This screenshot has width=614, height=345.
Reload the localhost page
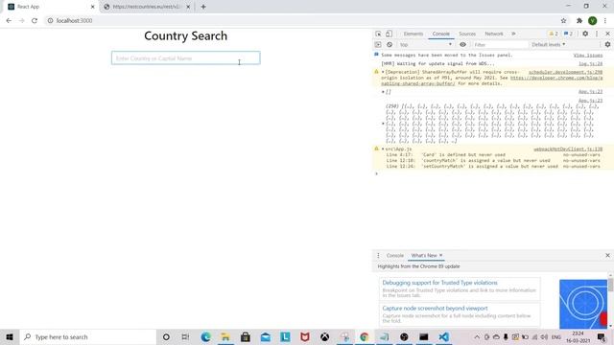pyautogui.click(x=35, y=20)
